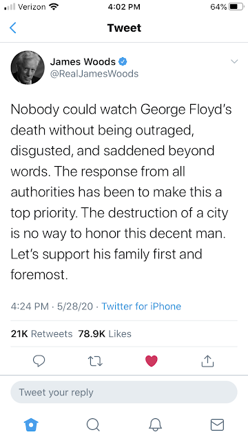Tap the Tweet your reply field

pyautogui.click(x=124, y=392)
